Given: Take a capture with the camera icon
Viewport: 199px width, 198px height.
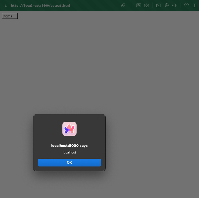Looking at the screenshot, I should tap(146, 6).
